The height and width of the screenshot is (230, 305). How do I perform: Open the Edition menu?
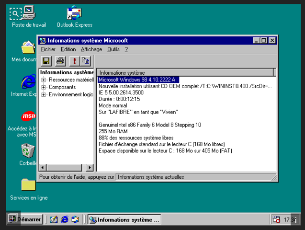coord(68,49)
